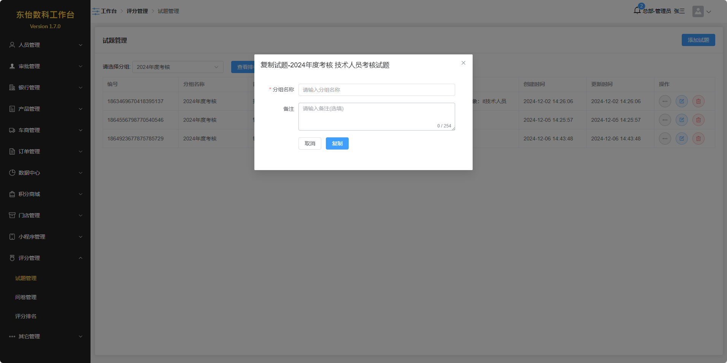Collapse the 评分管理 sidebar menu

[x=45, y=258]
